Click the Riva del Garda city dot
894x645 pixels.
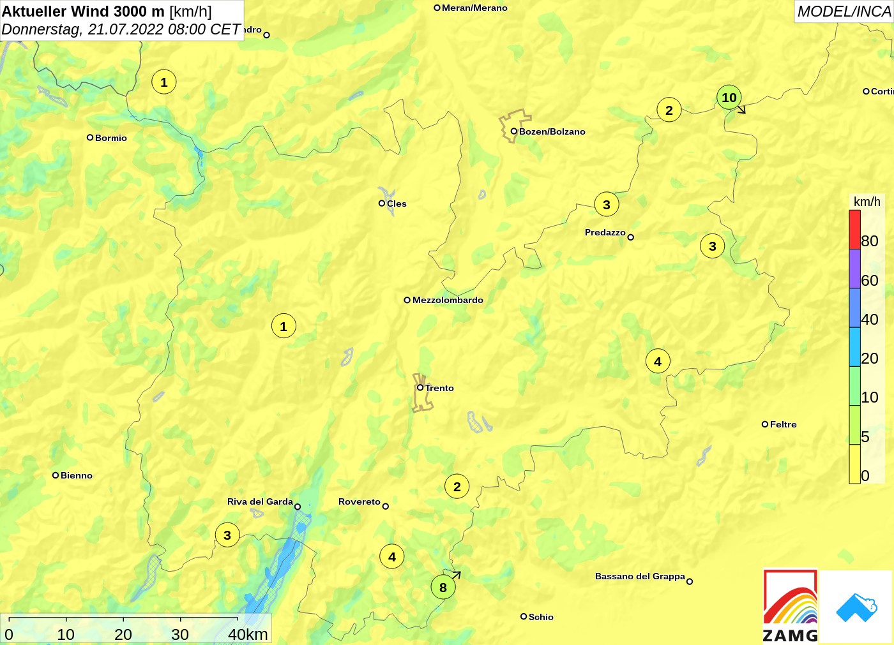(x=298, y=507)
